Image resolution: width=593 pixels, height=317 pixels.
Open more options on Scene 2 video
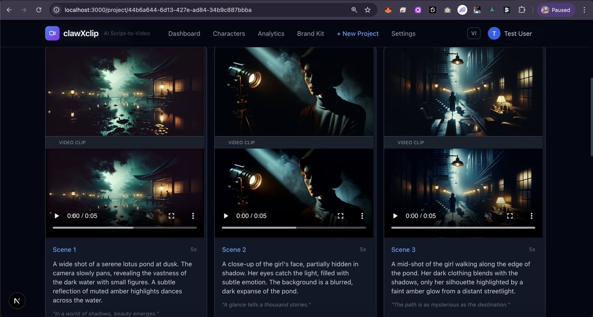click(x=362, y=216)
